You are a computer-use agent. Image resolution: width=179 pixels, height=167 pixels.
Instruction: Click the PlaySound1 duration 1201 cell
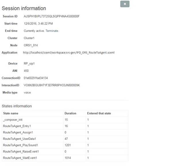click(x=68, y=145)
